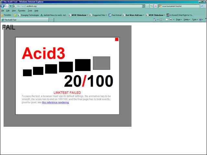Click the red Acid3 heading
The width and height of the screenshot is (207, 155).
(43, 53)
